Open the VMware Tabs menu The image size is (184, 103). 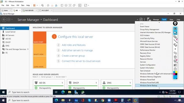tap(23, 5)
